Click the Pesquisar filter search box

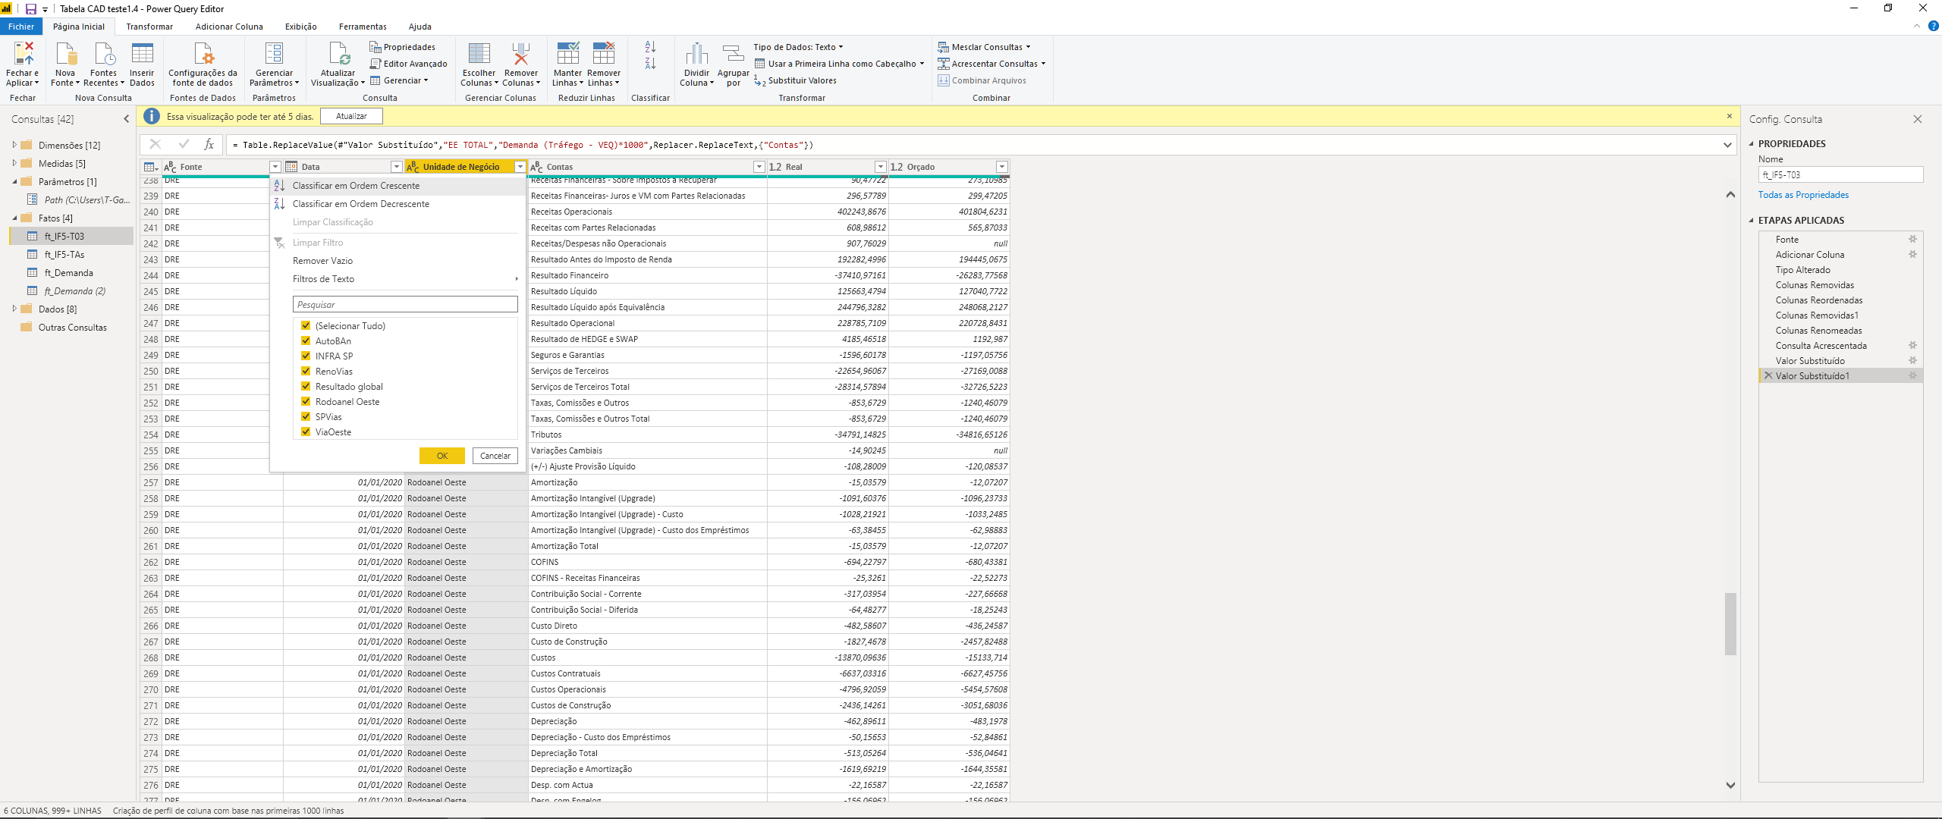pyautogui.click(x=405, y=305)
